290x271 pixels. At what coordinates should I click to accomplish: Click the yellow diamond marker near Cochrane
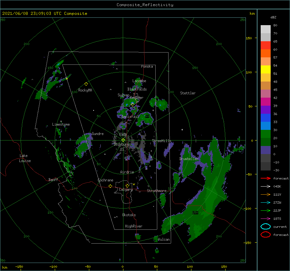110,186
